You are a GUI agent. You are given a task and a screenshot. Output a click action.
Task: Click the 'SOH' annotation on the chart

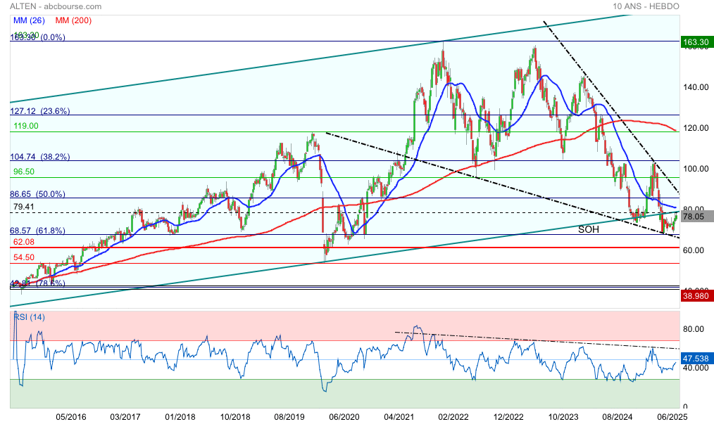589,230
